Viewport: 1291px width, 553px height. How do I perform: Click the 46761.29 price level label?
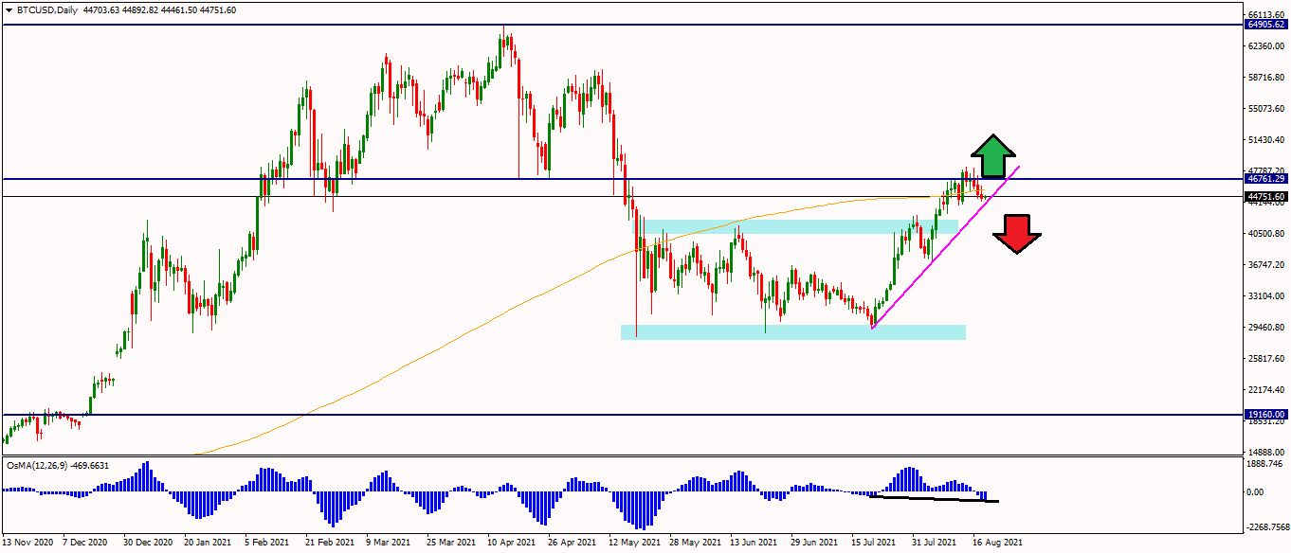1266,179
